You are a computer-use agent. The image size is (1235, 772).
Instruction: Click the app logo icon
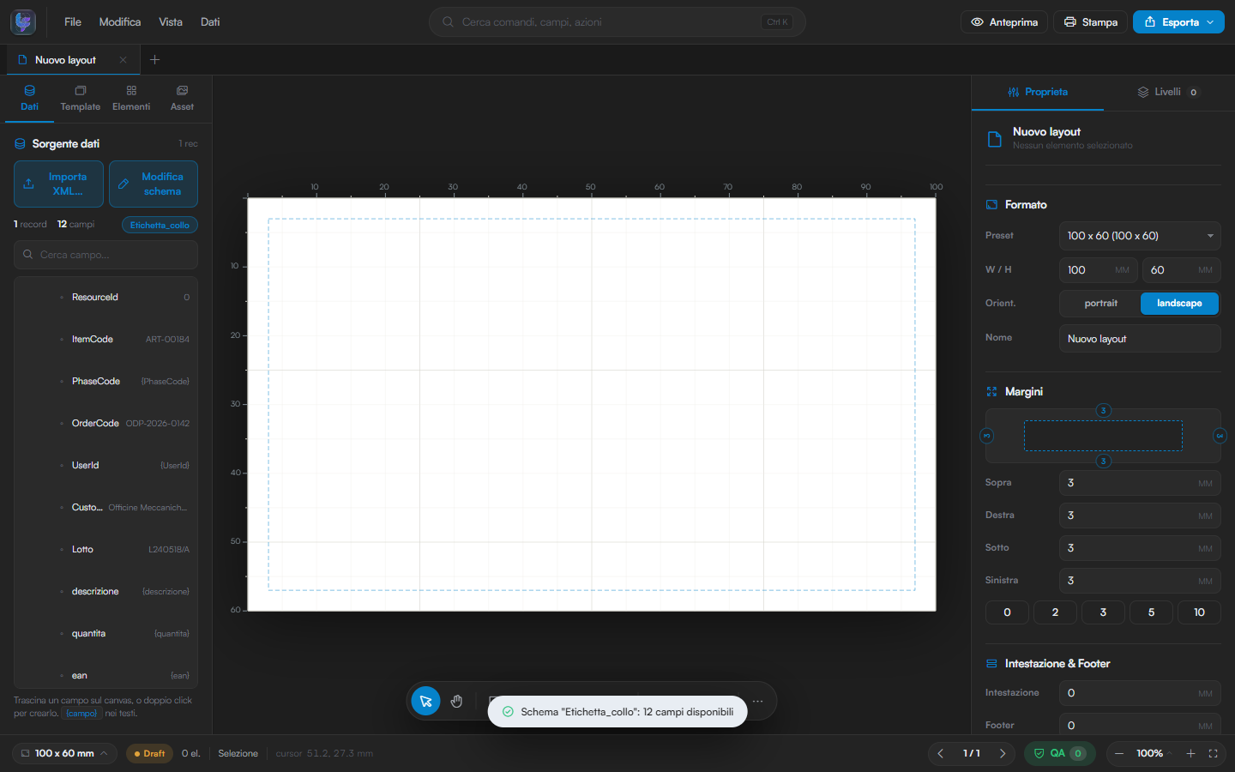23,22
